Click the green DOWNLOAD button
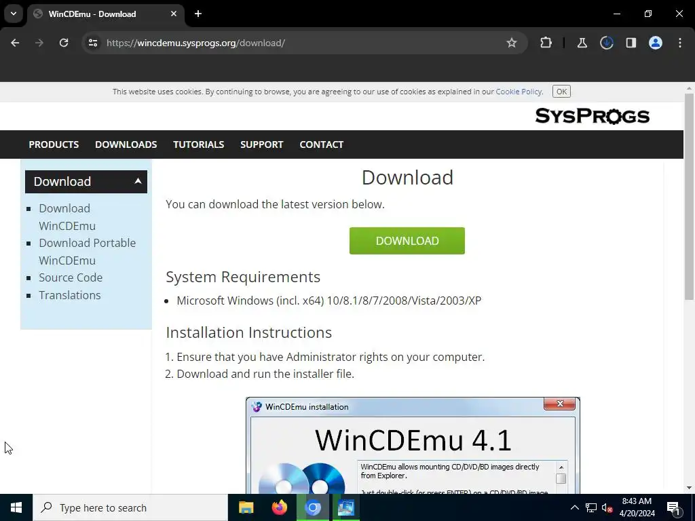The width and height of the screenshot is (695, 521). [407, 241]
